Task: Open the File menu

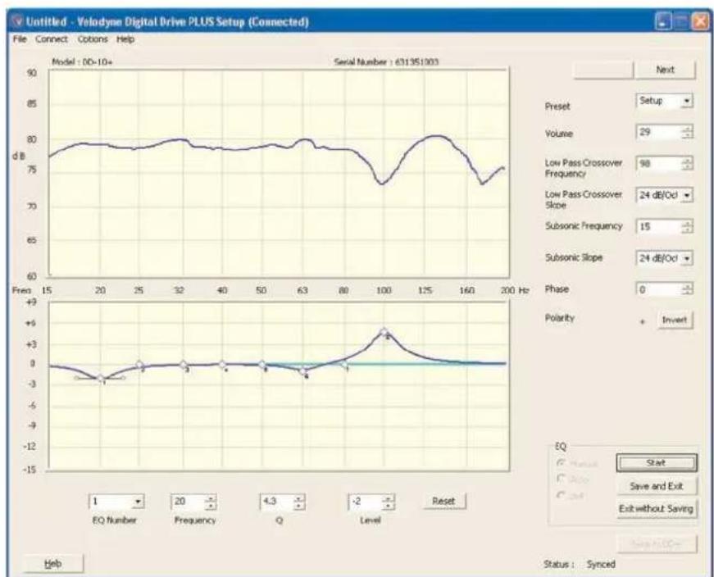Action: [x=20, y=39]
